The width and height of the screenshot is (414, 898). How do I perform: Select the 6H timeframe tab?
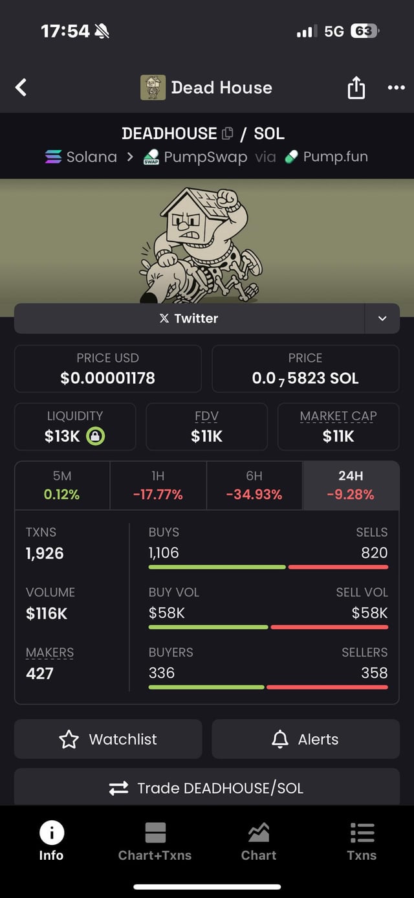pyautogui.click(x=254, y=486)
